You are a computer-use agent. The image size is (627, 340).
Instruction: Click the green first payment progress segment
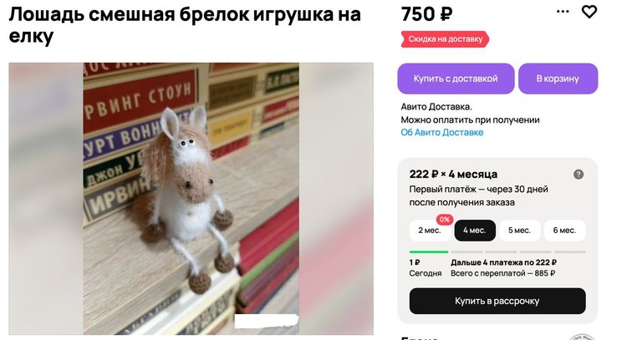coord(429,251)
